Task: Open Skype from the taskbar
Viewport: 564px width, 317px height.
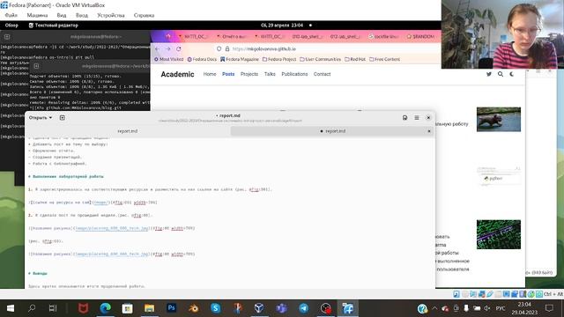Action: pos(215,308)
